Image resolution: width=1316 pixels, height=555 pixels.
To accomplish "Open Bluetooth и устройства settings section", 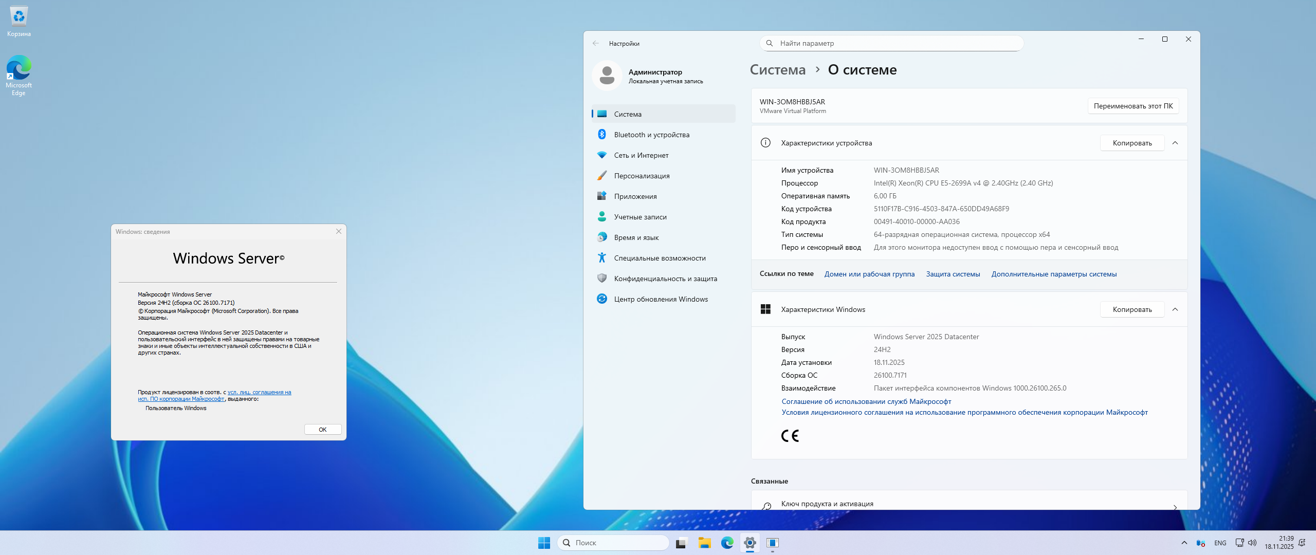I will pyautogui.click(x=651, y=135).
